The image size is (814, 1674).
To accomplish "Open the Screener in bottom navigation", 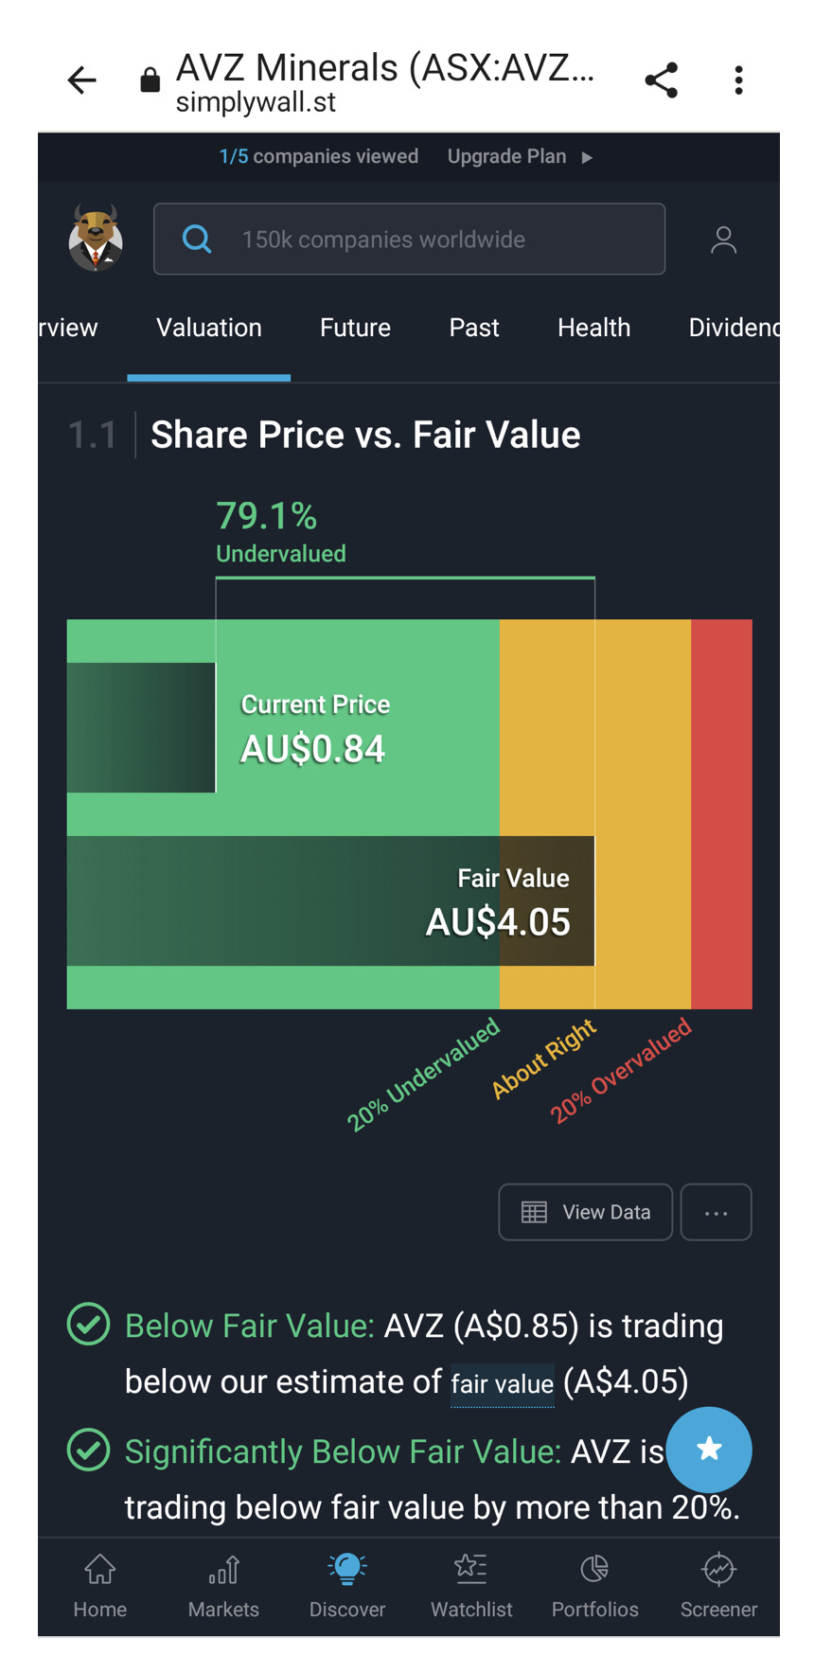I will coord(718,1585).
